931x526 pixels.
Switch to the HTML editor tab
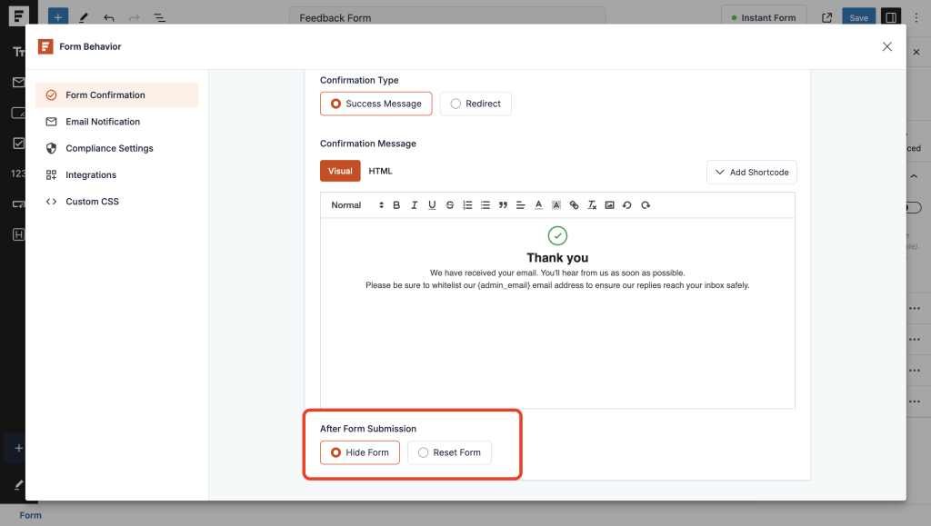380,170
